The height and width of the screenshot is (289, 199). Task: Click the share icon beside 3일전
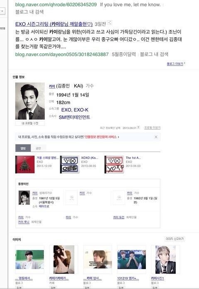tap(109, 23)
